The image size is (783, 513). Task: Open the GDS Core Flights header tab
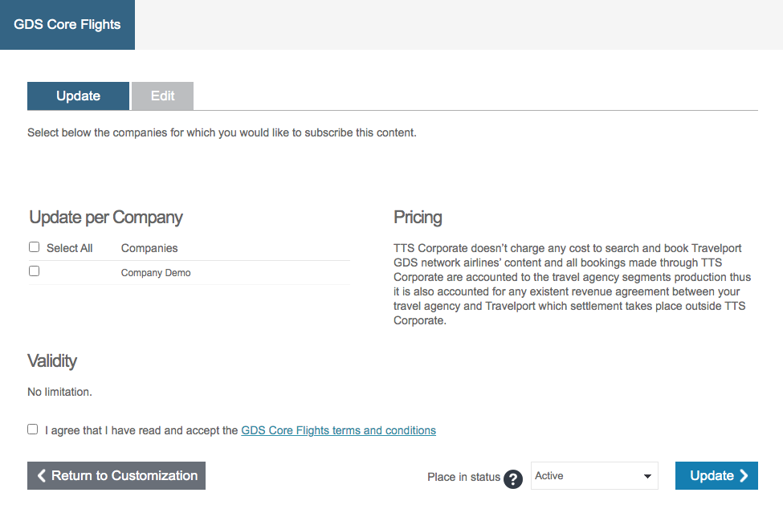tap(67, 25)
